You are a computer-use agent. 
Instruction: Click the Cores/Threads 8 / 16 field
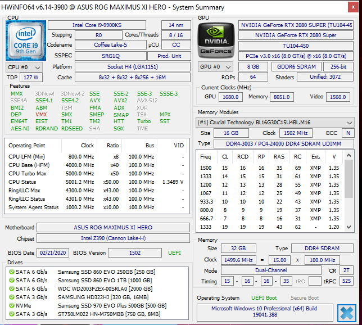(x=176, y=35)
